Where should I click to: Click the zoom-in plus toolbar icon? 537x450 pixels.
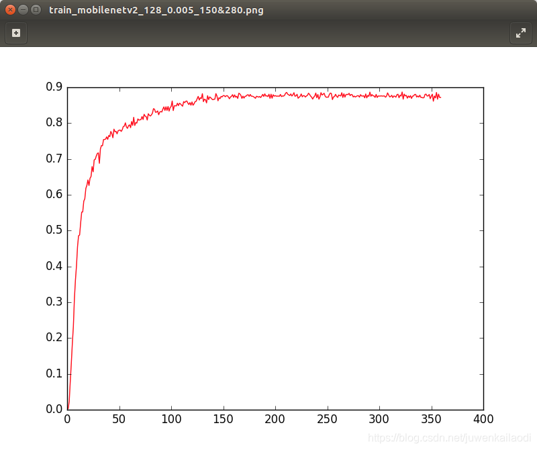(16, 33)
